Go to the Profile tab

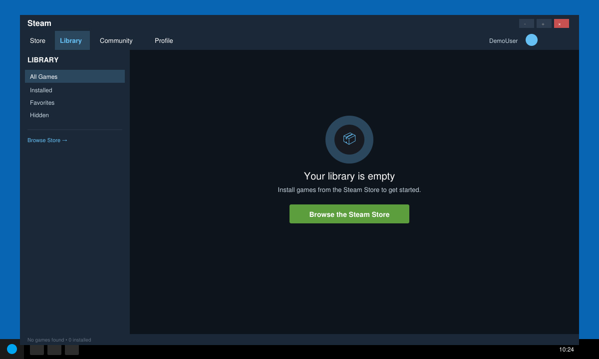pyautogui.click(x=164, y=41)
